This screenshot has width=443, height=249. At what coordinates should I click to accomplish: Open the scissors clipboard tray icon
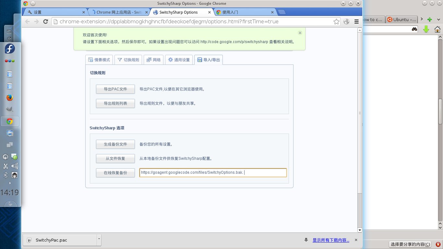coord(6,166)
